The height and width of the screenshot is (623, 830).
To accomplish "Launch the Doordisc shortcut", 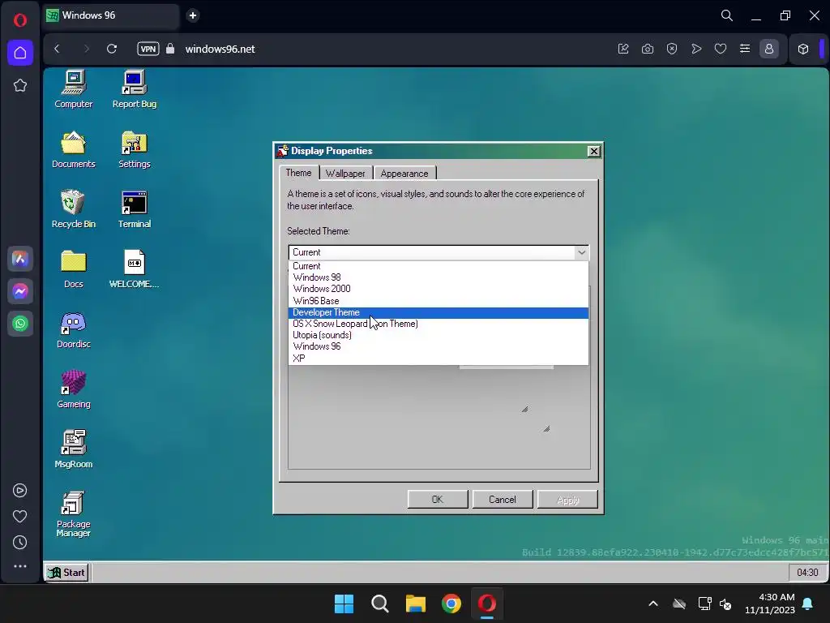I will coord(74,329).
